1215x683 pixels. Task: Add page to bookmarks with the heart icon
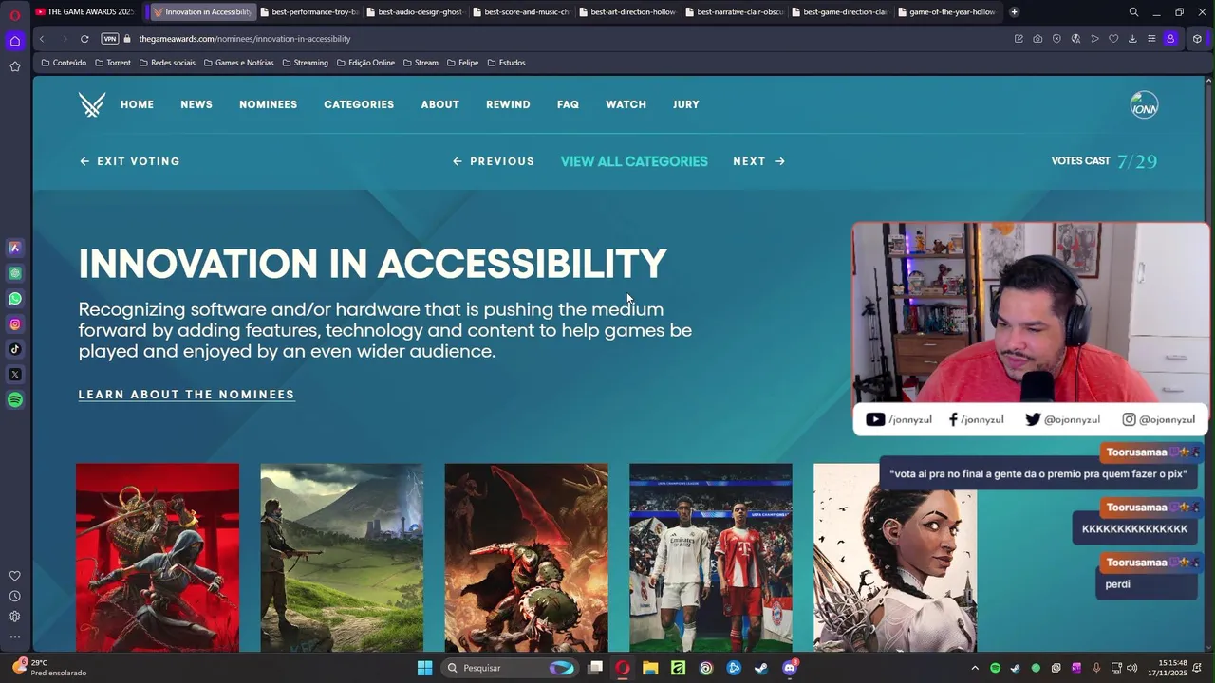click(x=1113, y=39)
